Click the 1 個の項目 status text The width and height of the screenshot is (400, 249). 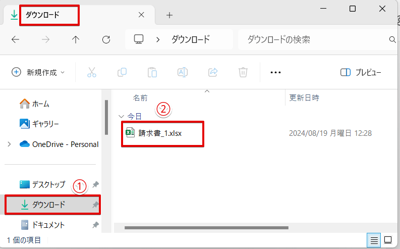pyautogui.click(x=24, y=240)
